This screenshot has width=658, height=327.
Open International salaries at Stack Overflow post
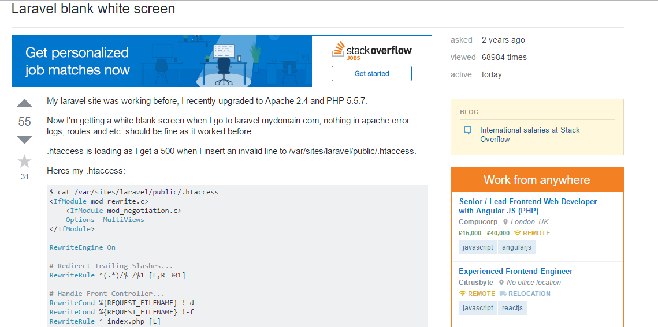[x=530, y=134]
